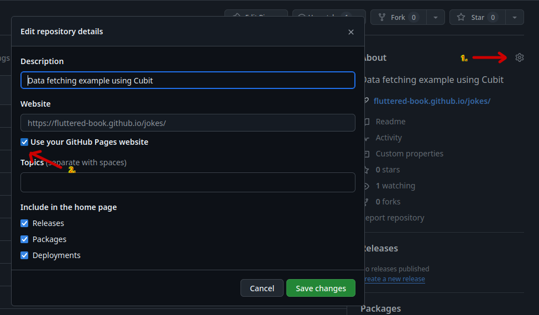Screen dimensions: 539x315
Task: Click the star icon in Star button
Action: click(461, 17)
